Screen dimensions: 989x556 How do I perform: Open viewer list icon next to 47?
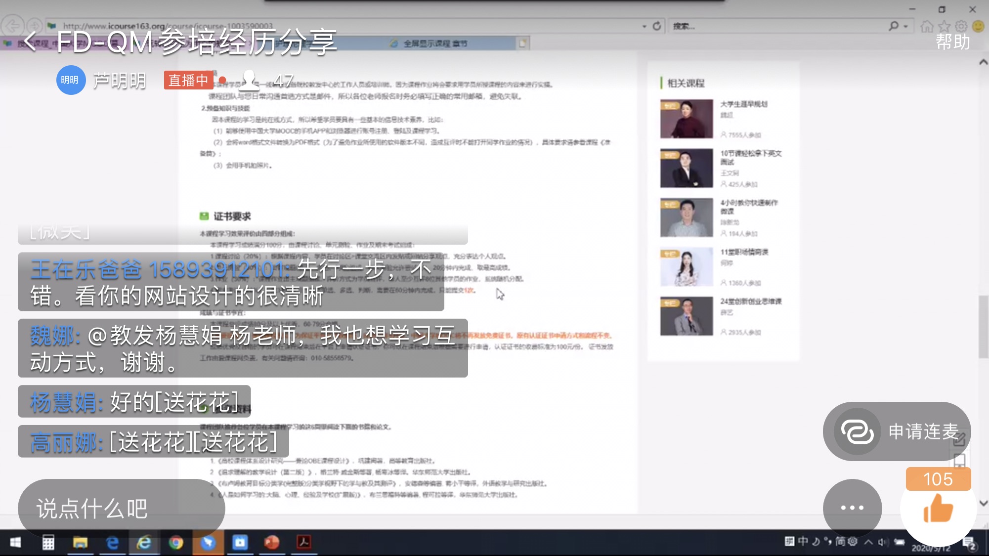pyautogui.click(x=249, y=80)
